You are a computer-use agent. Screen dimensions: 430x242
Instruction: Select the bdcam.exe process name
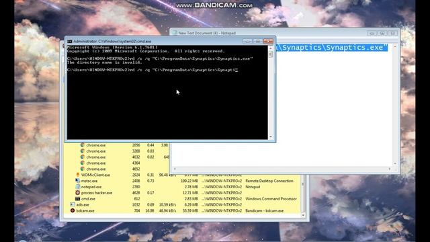point(85,210)
